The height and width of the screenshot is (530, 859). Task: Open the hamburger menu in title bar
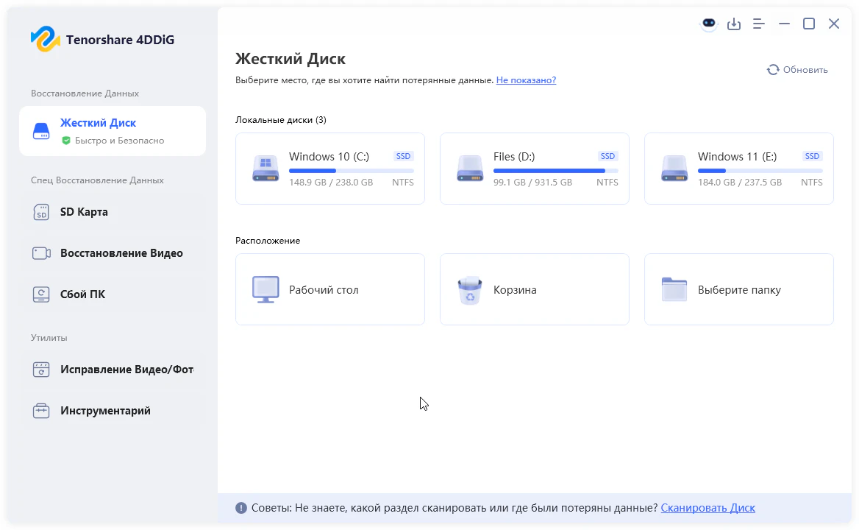click(x=759, y=24)
